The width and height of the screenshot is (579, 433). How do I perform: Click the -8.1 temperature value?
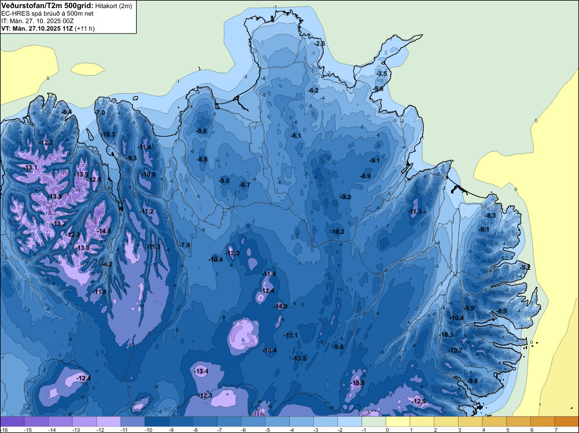coord(296,135)
